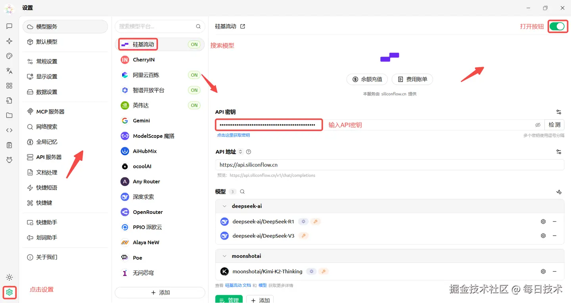Show API key with the eye icon
The height and width of the screenshot is (303, 571).
538,125
